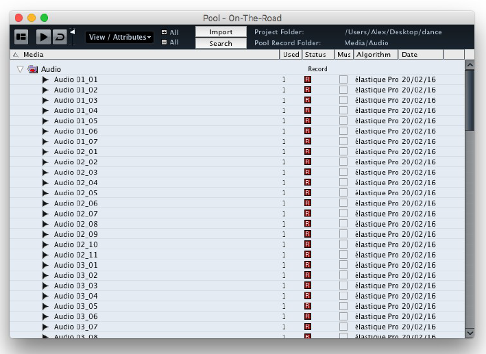Click the Date column header
The width and height of the screenshot is (486, 354).
coord(421,55)
